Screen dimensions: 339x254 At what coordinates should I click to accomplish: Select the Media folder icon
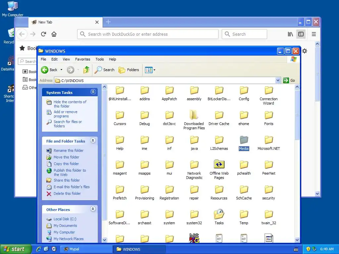[244, 140]
